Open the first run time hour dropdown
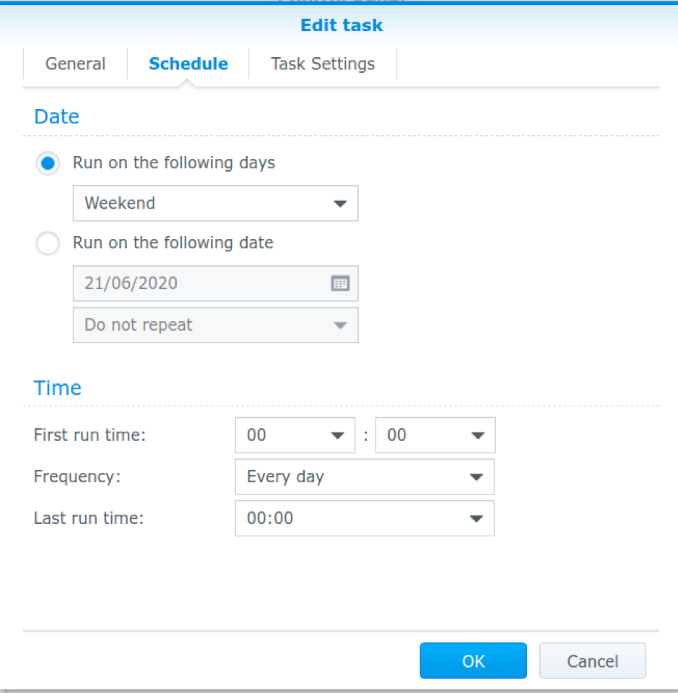Image resolution: width=678 pixels, height=693 pixels. 295,435
